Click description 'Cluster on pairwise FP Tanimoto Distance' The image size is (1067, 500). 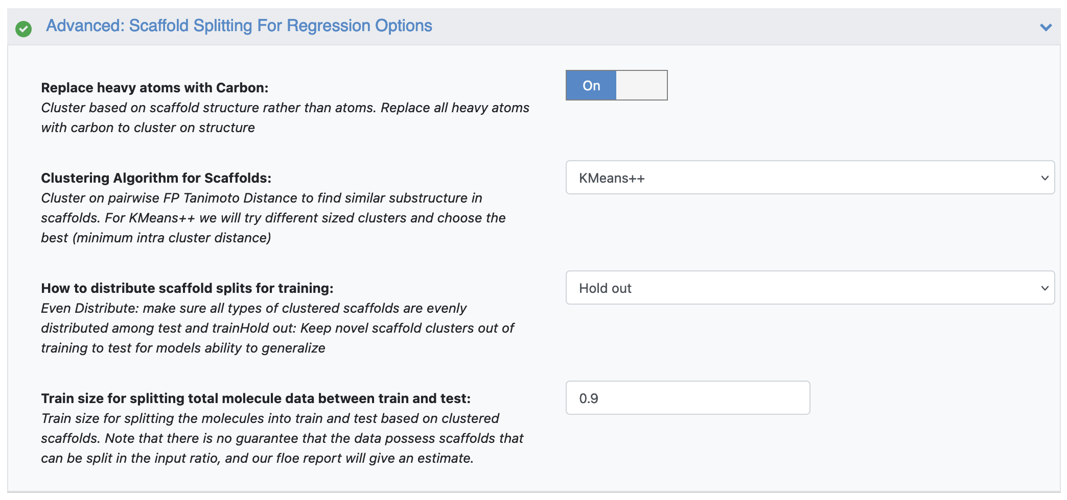(273, 218)
